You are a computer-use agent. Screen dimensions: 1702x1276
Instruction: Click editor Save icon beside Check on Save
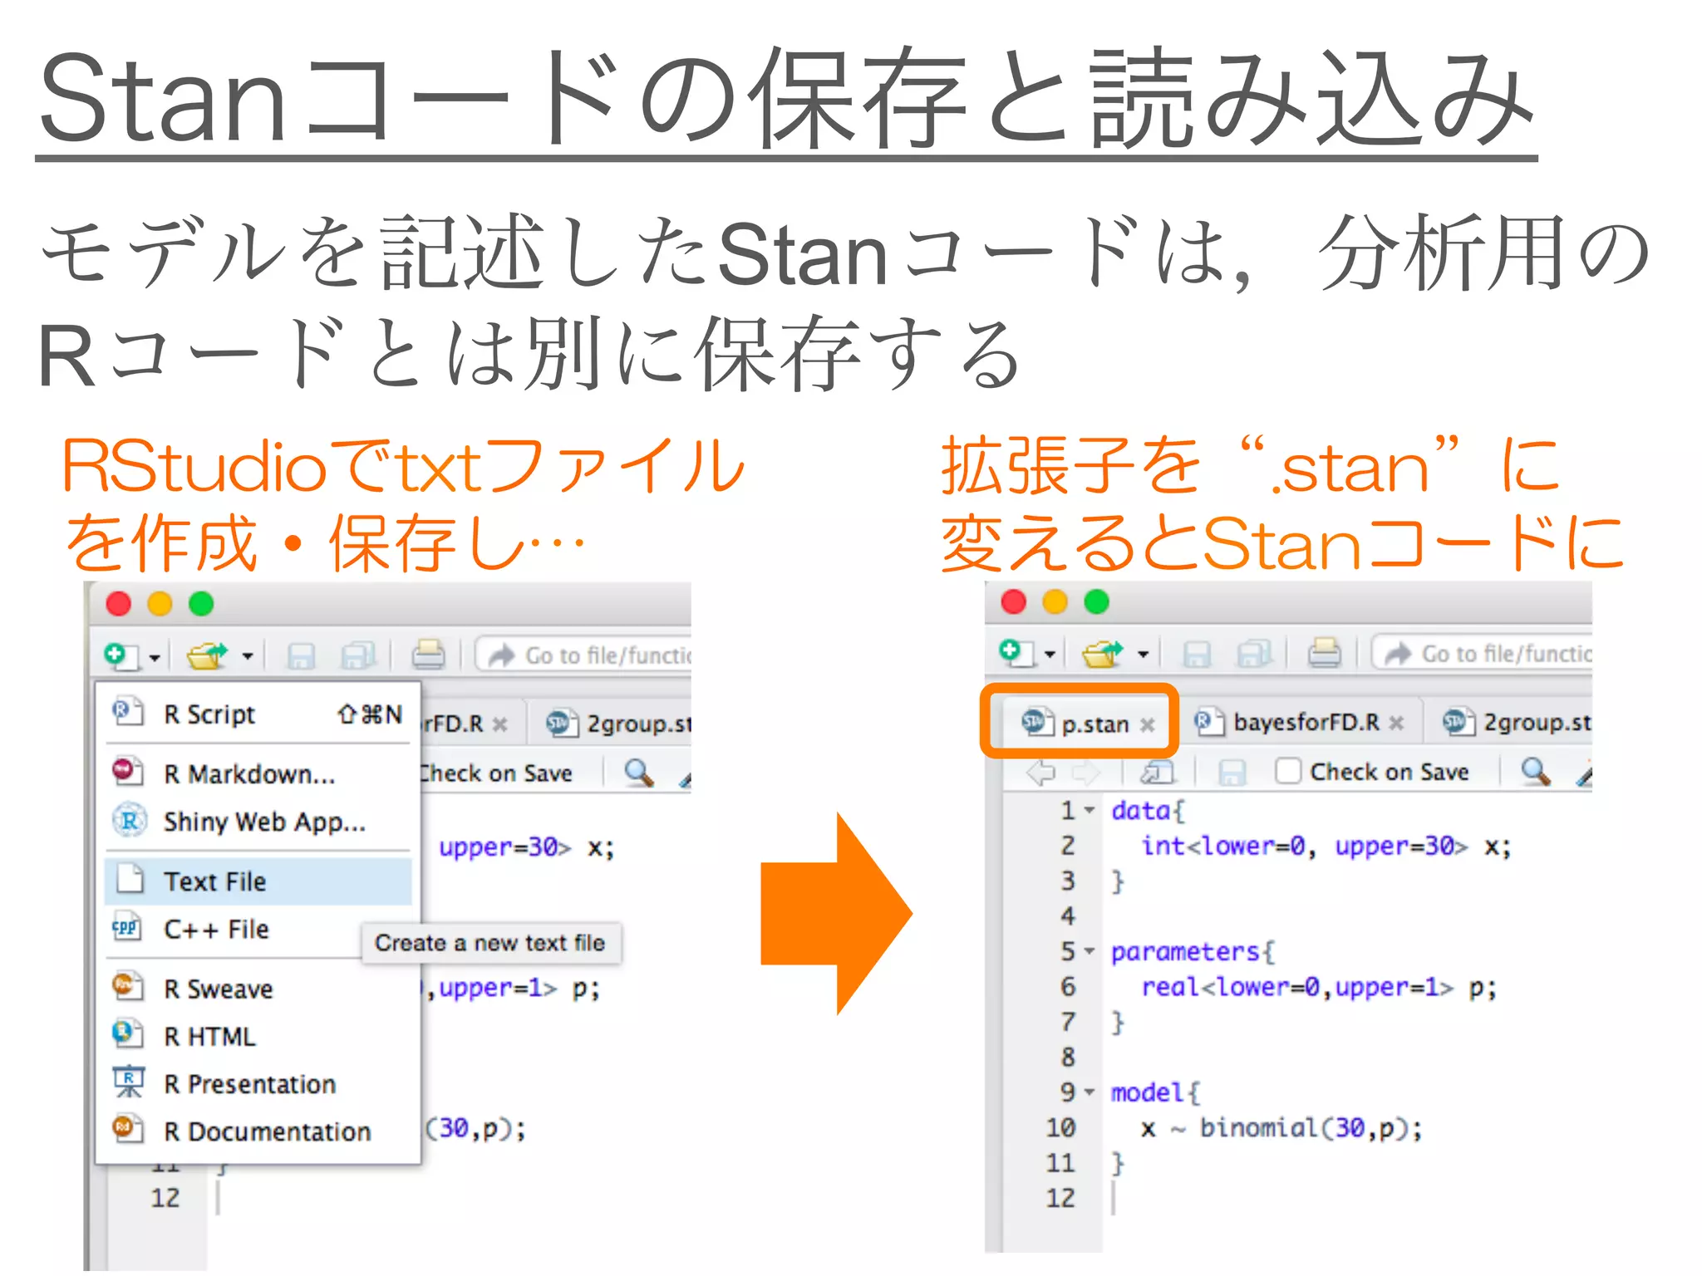click(1231, 773)
